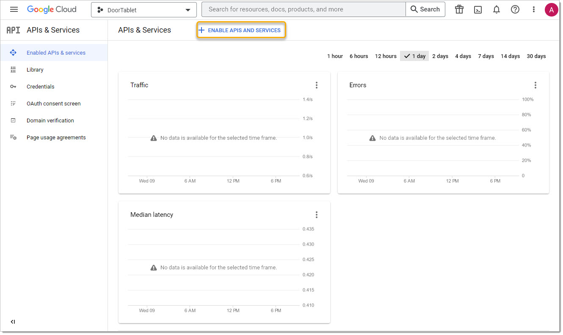Collapse the left sidebar with arrow icon

tap(13, 322)
